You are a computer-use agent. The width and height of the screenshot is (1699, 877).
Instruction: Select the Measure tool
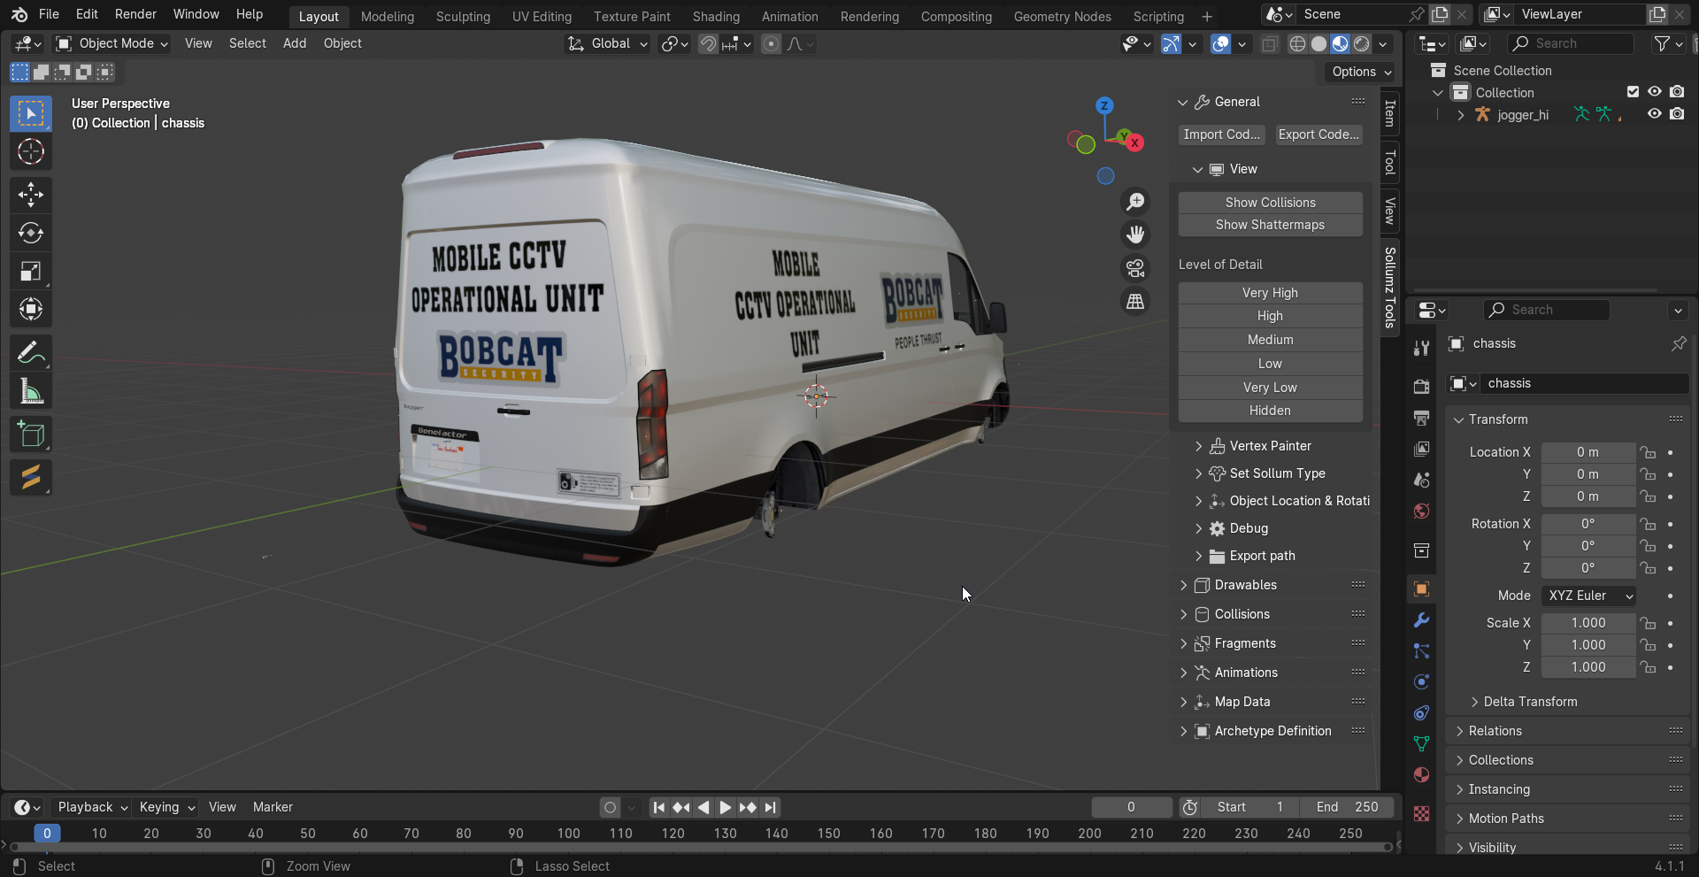pyautogui.click(x=31, y=391)
